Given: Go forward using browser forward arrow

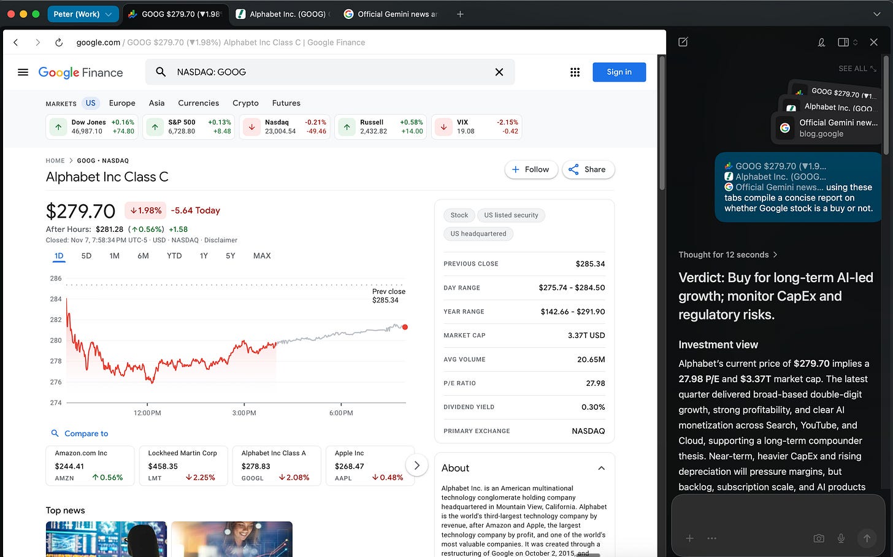Looking at the screenshot, I should [37, 42].
